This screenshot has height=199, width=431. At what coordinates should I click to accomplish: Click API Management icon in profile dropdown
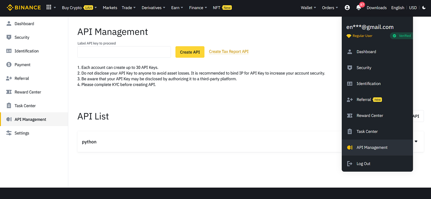tap(350, 148)
